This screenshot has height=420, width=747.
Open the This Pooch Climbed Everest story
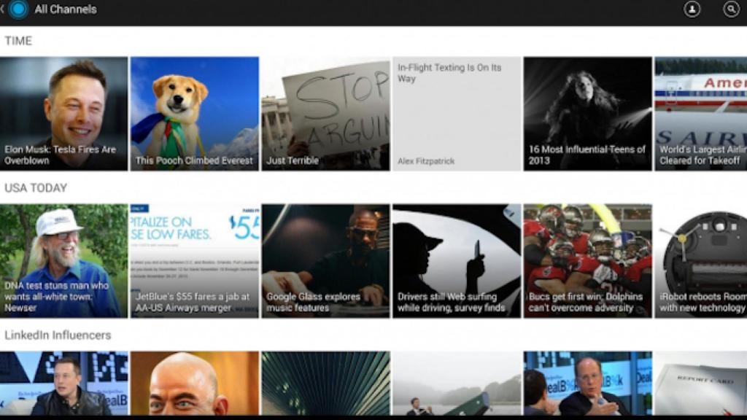coord(193,113)
